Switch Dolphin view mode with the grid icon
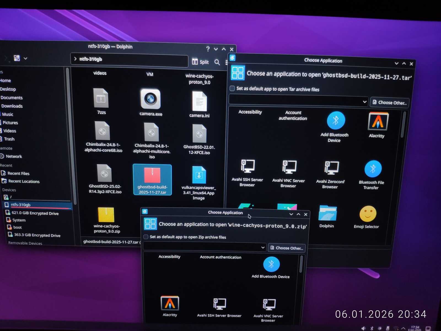 click(x=17, y=58)
